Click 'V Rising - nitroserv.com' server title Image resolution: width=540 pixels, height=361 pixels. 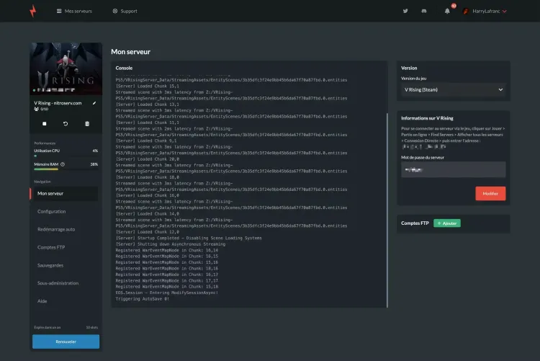point(58,103)
